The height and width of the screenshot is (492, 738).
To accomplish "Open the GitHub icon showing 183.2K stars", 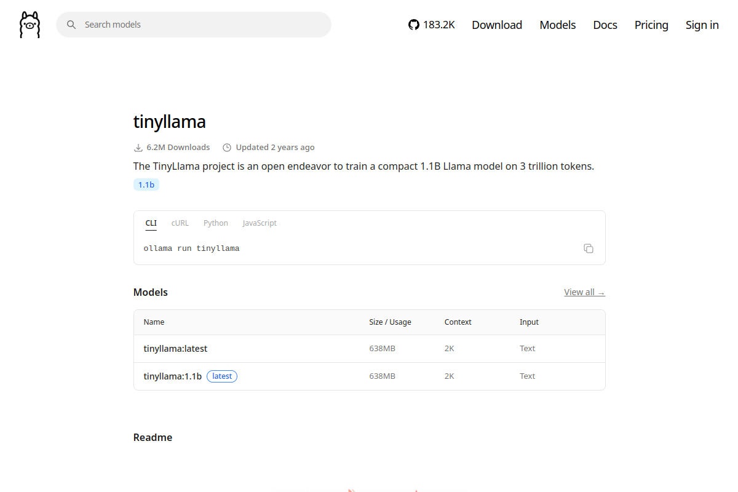I will pos(432,25).
